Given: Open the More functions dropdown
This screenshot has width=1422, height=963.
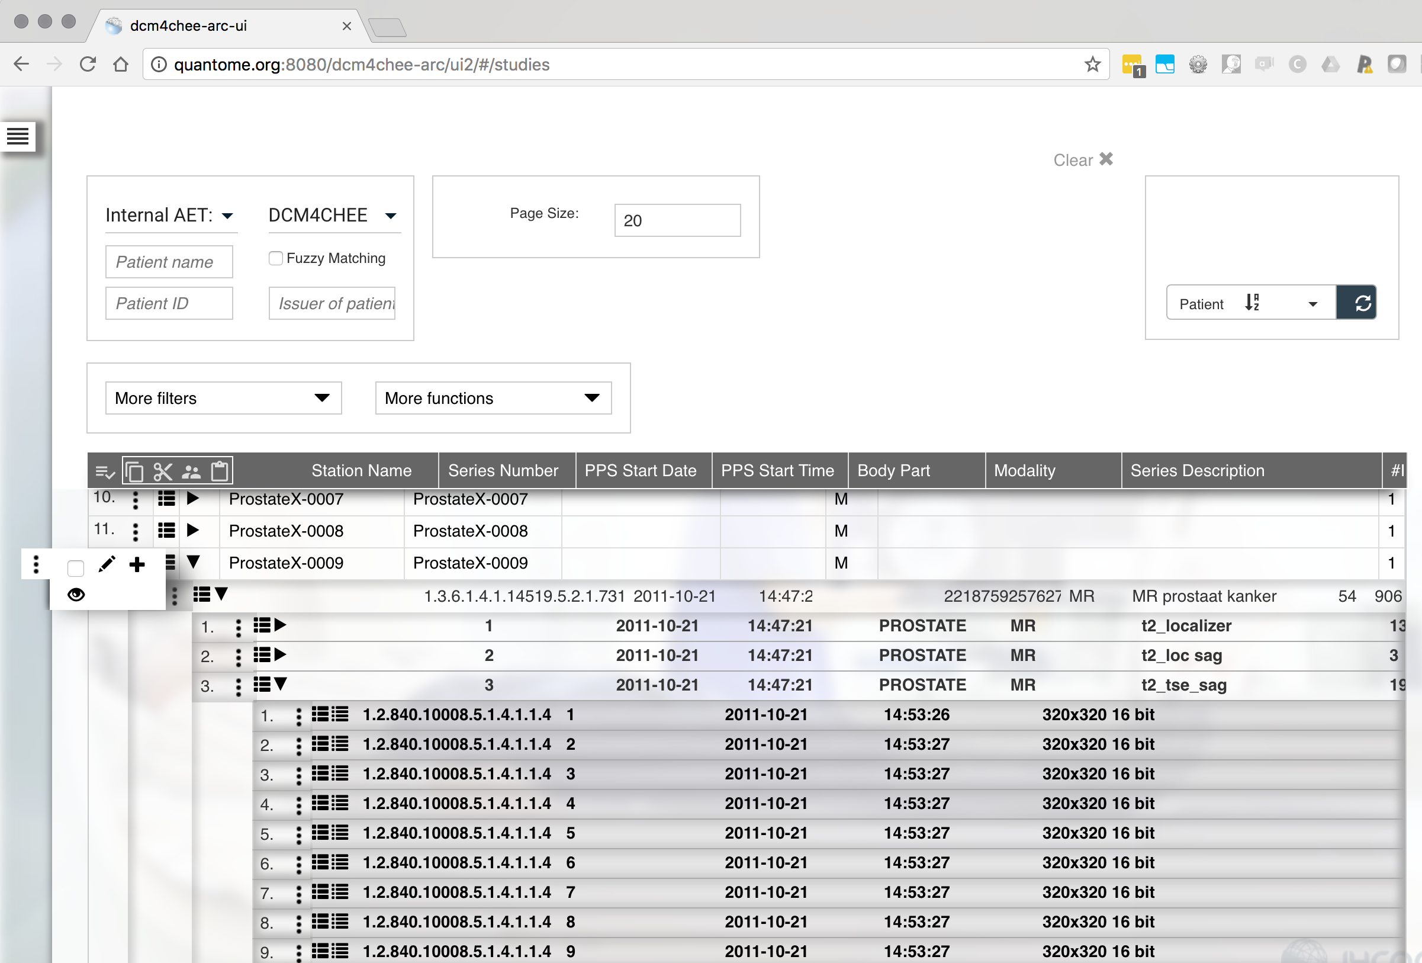Looking at the screenshot, I should tap(493, 398).
